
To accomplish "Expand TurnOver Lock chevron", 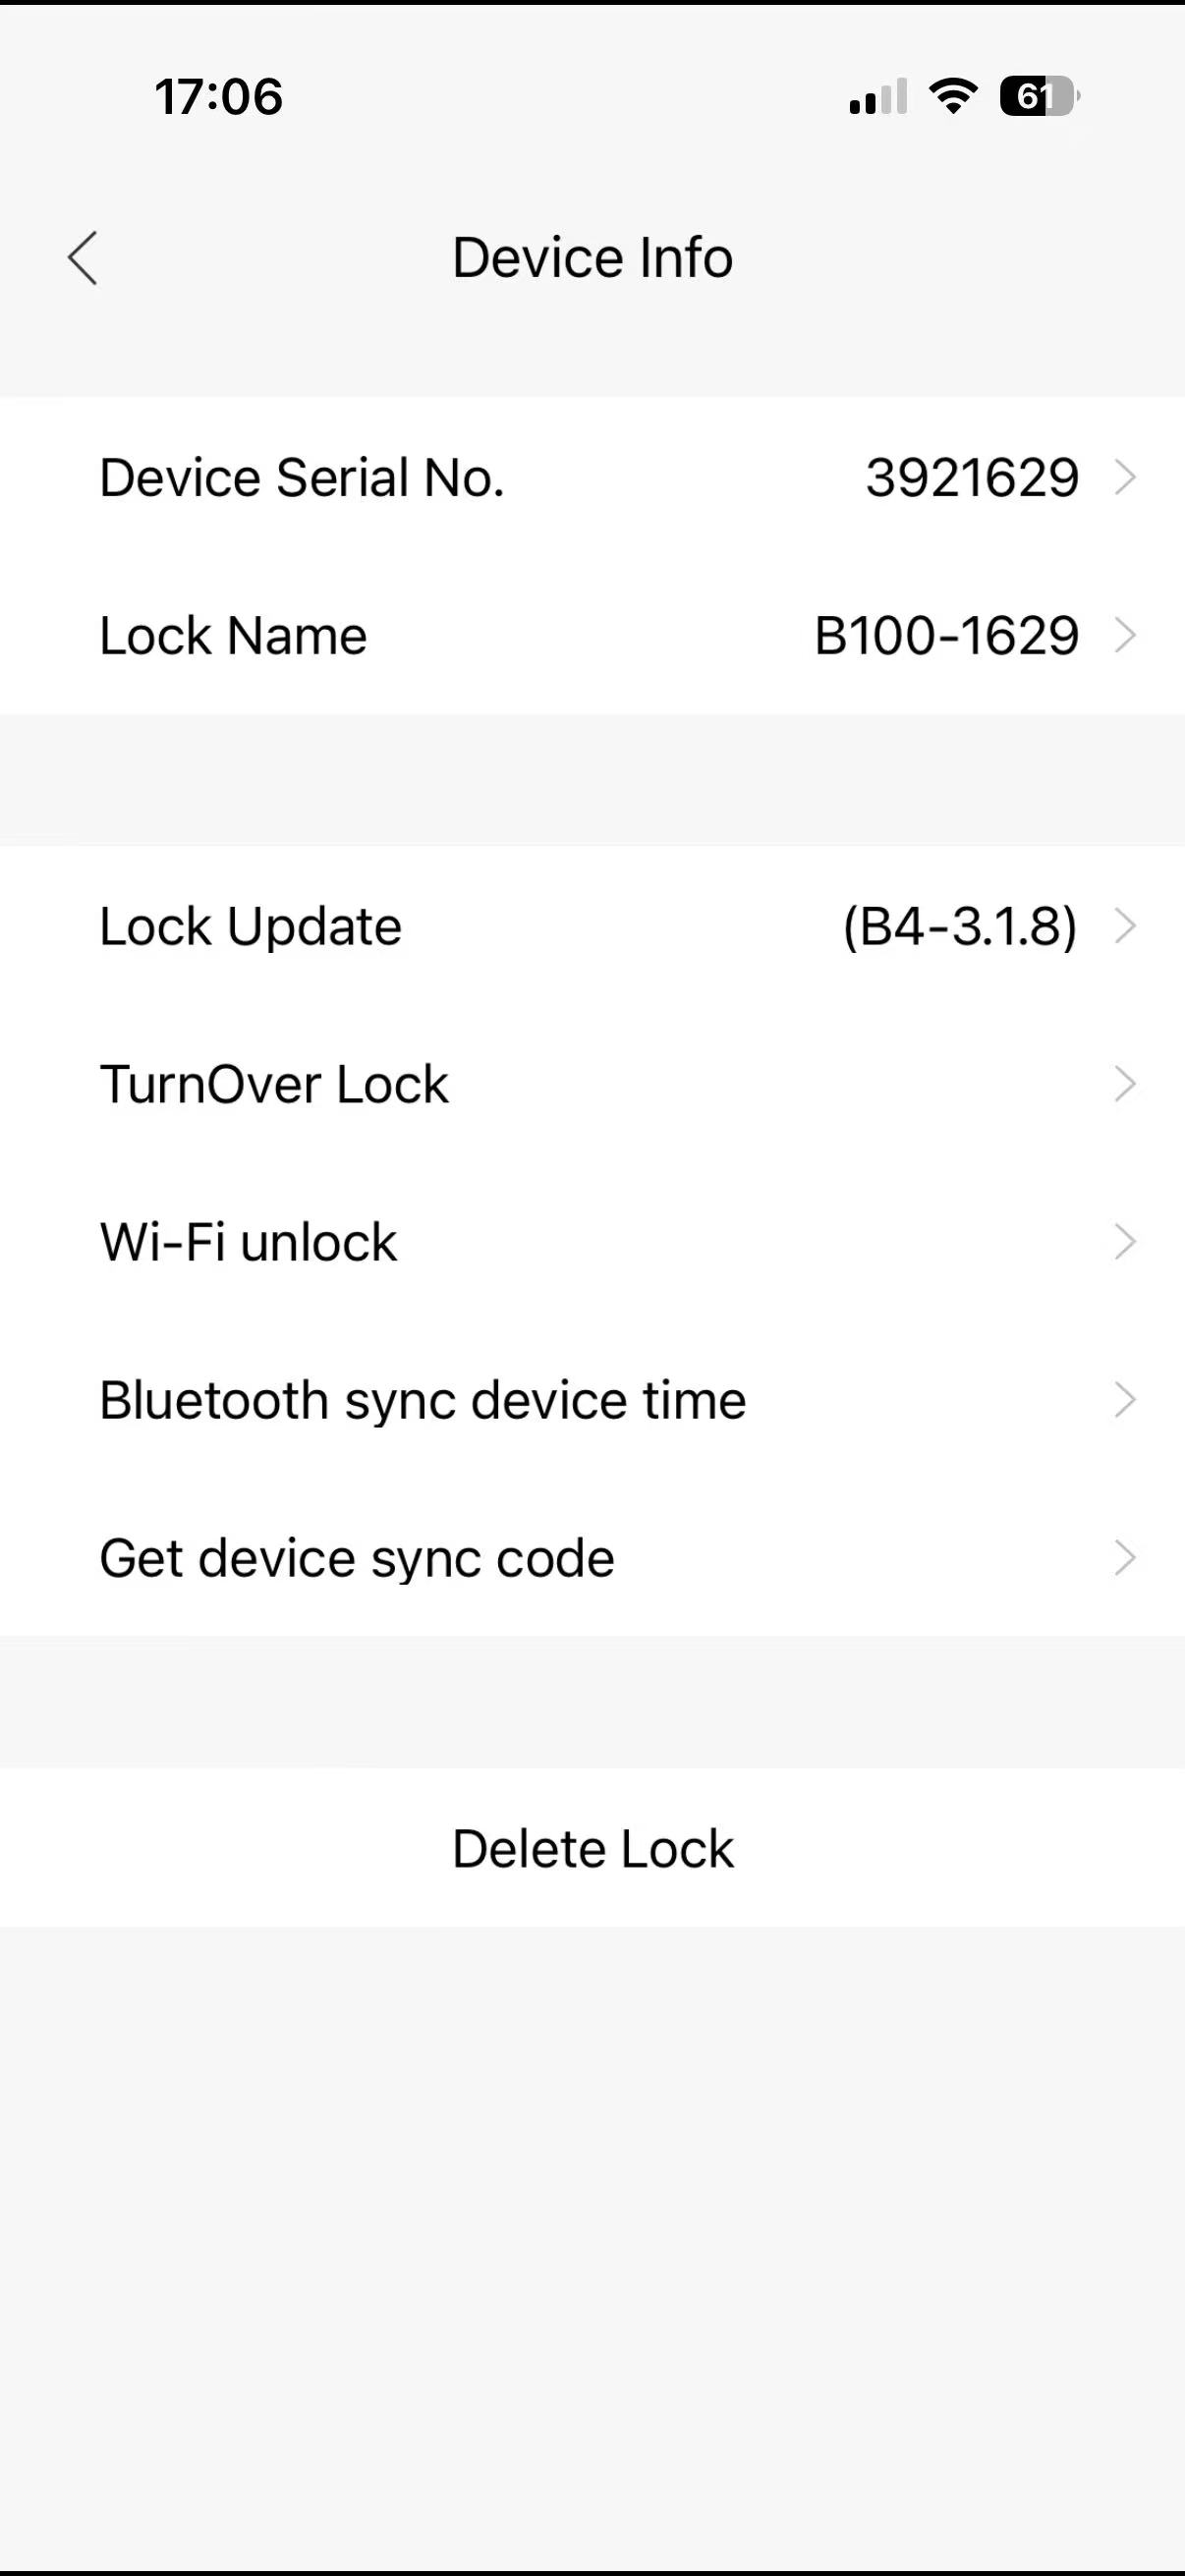I will (x=1125, y=1084).
